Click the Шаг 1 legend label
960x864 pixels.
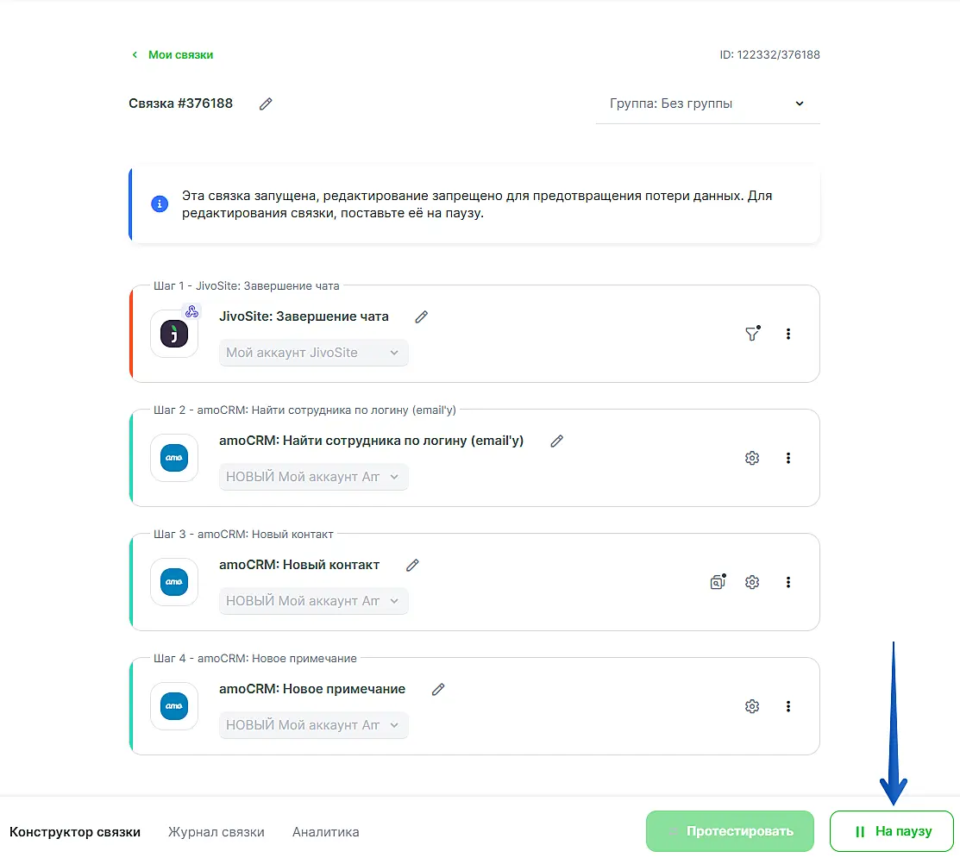[246, 285]
